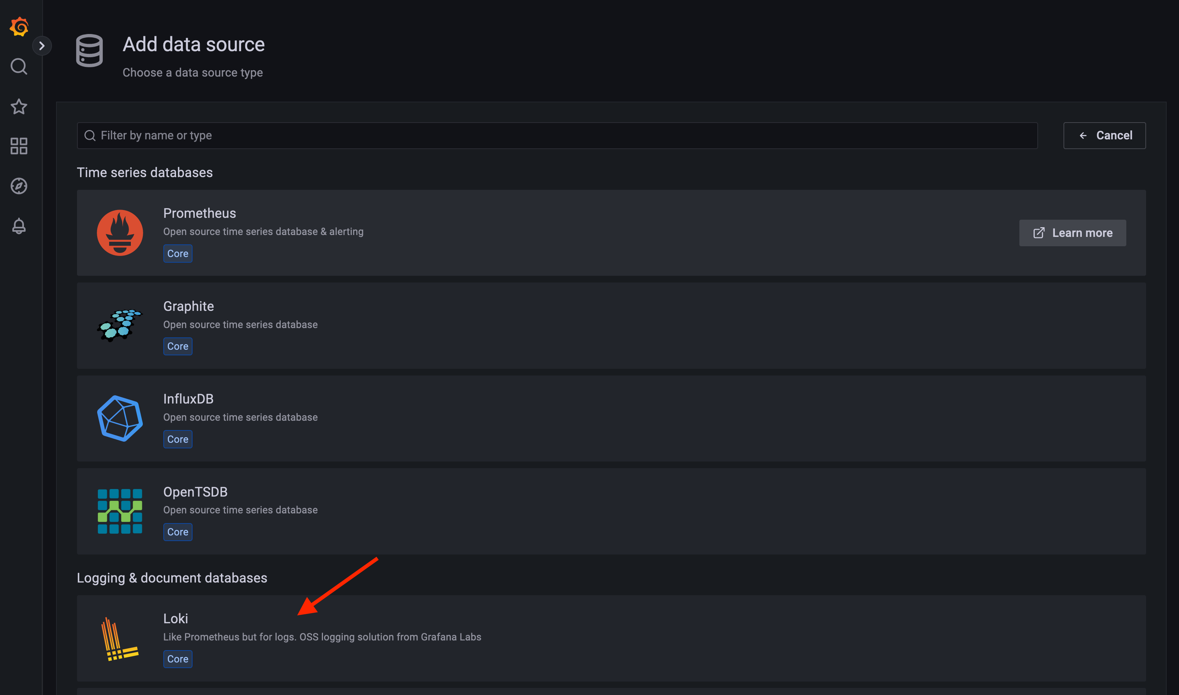Click the Starred dashboards icon

19,105
